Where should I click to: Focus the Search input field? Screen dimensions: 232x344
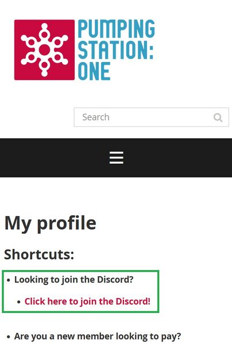click(x=151, y=117)
